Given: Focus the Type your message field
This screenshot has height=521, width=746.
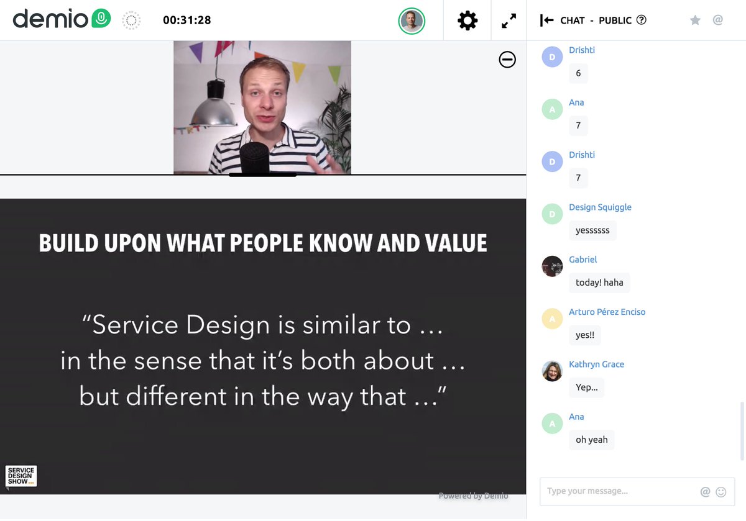Looking at the screenshot, I should pos(637,492).
